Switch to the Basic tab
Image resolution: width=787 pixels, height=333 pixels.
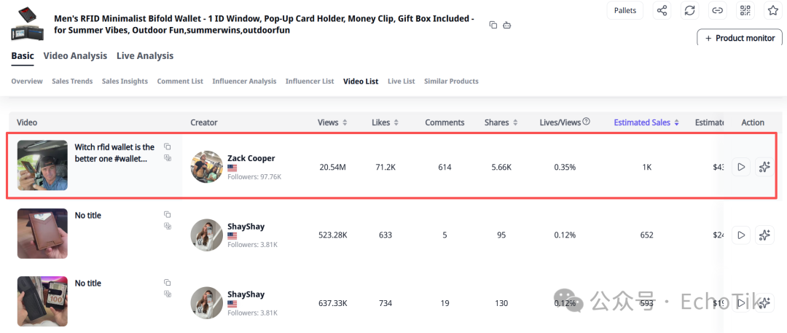coord(23,56)
